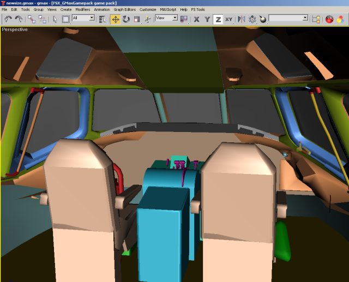This screenshot has width=349, height=282.
Task: Toggle the Z axis constraint button
Action: tap(218, 19)
